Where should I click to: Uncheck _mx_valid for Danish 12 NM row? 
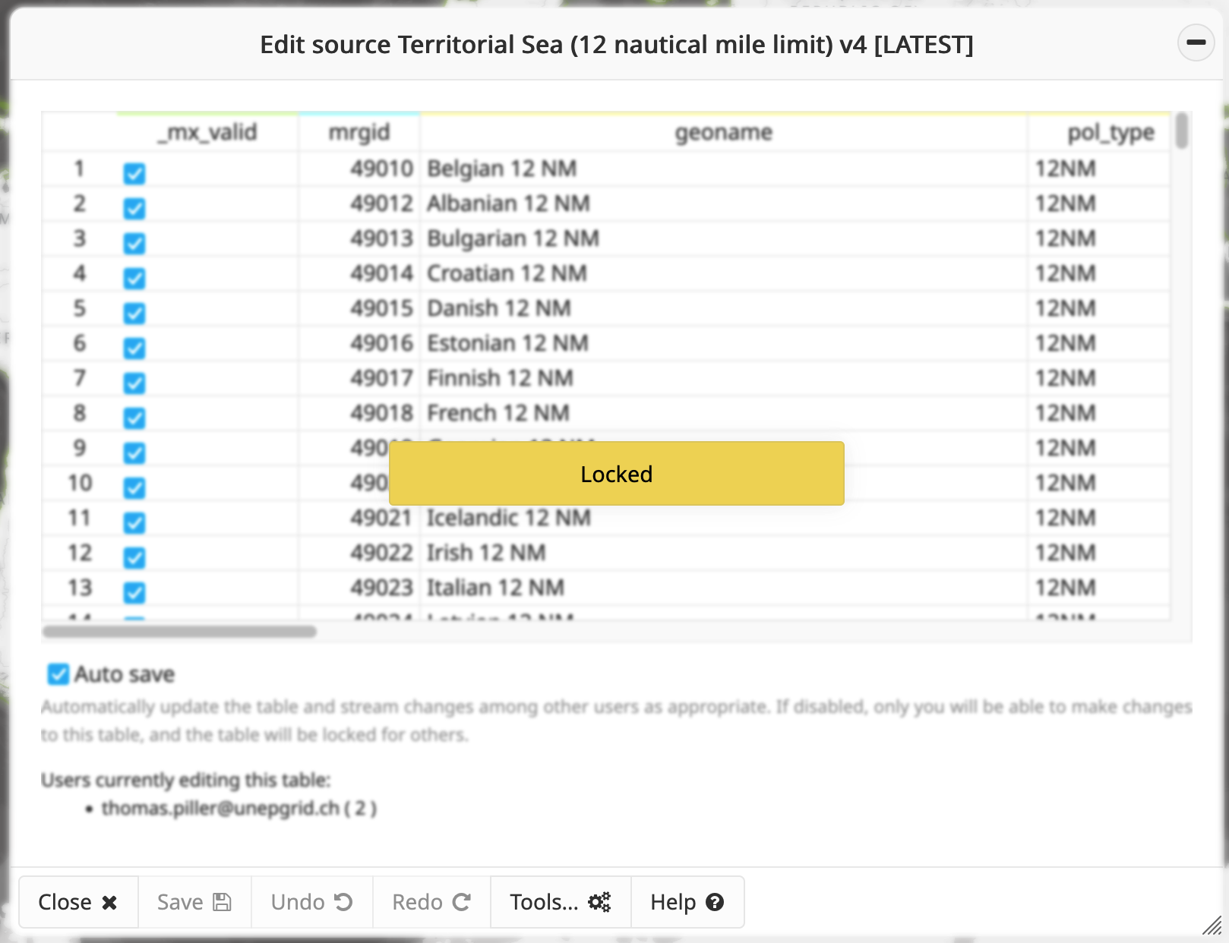point(134,314)
